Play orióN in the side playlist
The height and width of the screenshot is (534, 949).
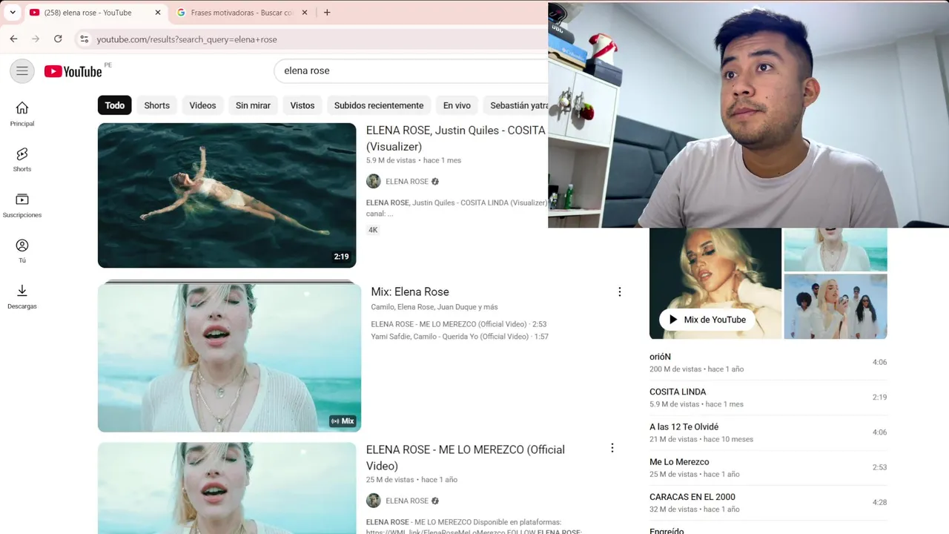click(768, 363)
